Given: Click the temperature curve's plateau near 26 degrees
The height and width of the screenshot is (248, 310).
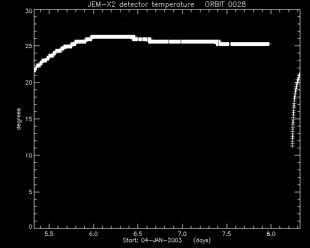Looking at the screenshot, I should coord(113,37).
